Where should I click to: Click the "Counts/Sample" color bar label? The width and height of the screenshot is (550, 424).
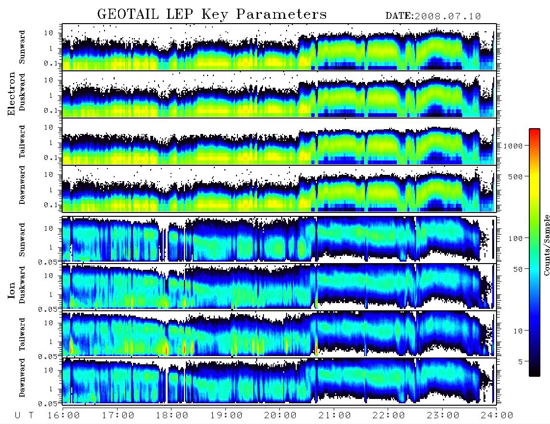[547, 245]
